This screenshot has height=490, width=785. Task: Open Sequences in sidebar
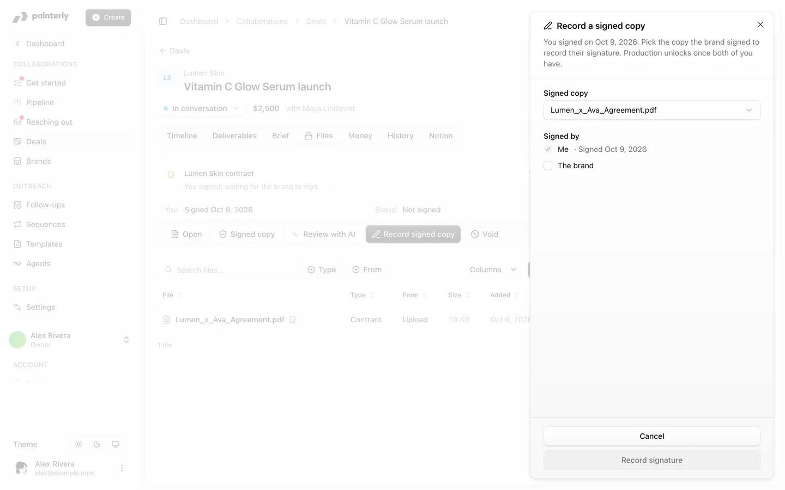(71, 224)
